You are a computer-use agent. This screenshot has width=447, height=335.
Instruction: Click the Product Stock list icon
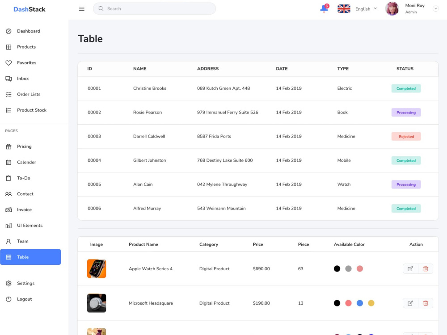pos(8,110)
